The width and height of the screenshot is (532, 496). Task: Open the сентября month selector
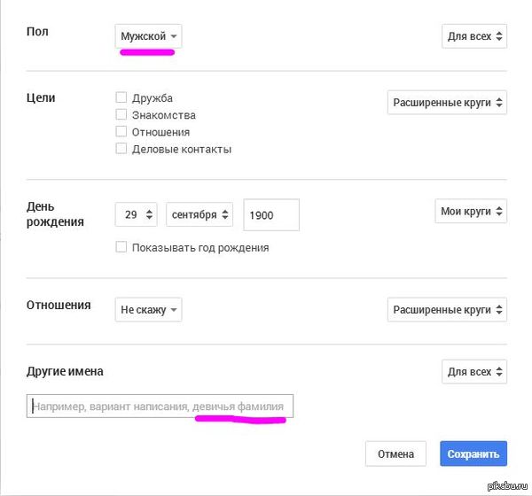(199, 214)
